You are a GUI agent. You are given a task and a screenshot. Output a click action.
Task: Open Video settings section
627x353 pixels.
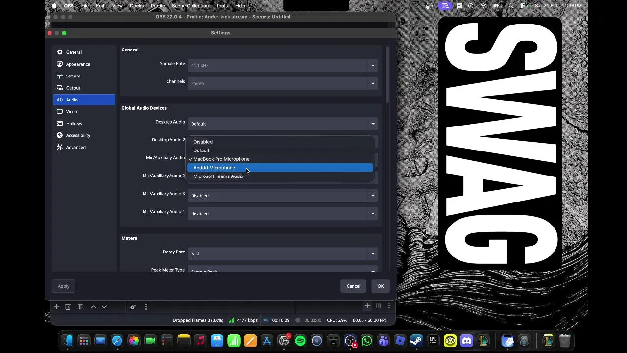[x=84, y=112]
